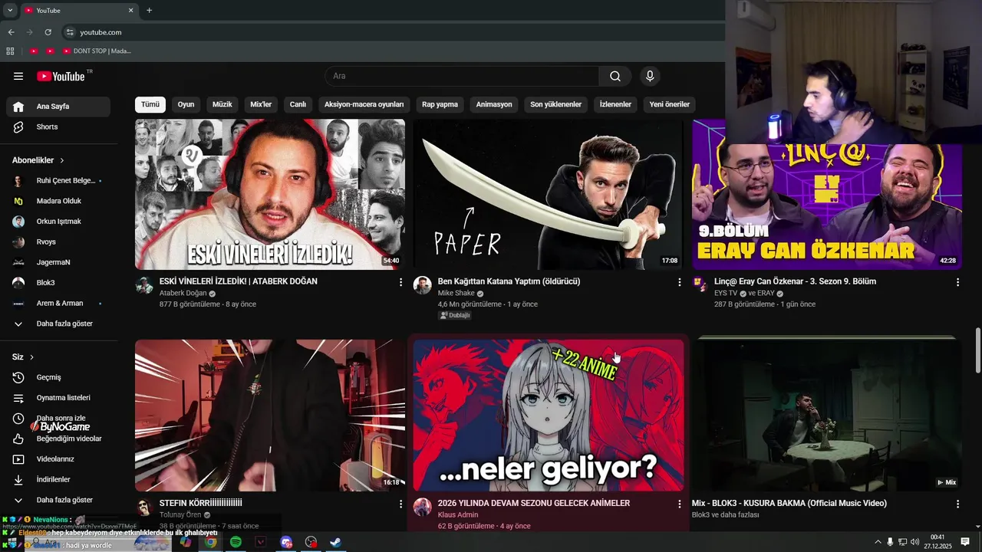Open Klaus Admin channel name link
The width and height of the screenshot is (982, 552).
[x=458, y=515]
